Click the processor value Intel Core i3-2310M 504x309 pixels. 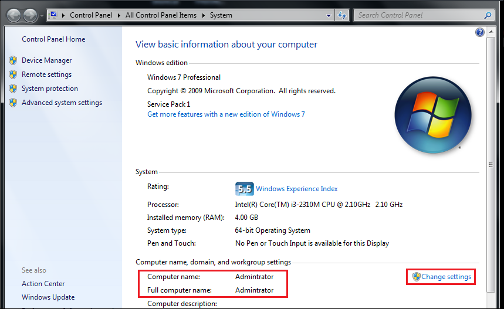tap(319, 205)
